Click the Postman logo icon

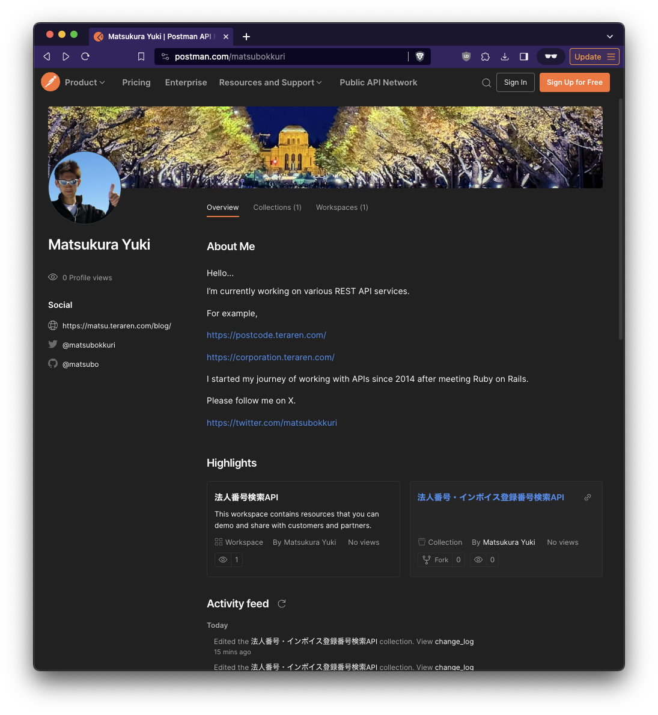(x=50, y=82)
